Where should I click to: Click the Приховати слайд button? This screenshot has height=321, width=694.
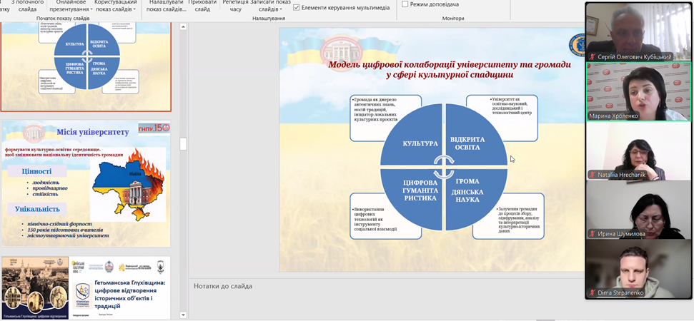(x=202, y=6)
